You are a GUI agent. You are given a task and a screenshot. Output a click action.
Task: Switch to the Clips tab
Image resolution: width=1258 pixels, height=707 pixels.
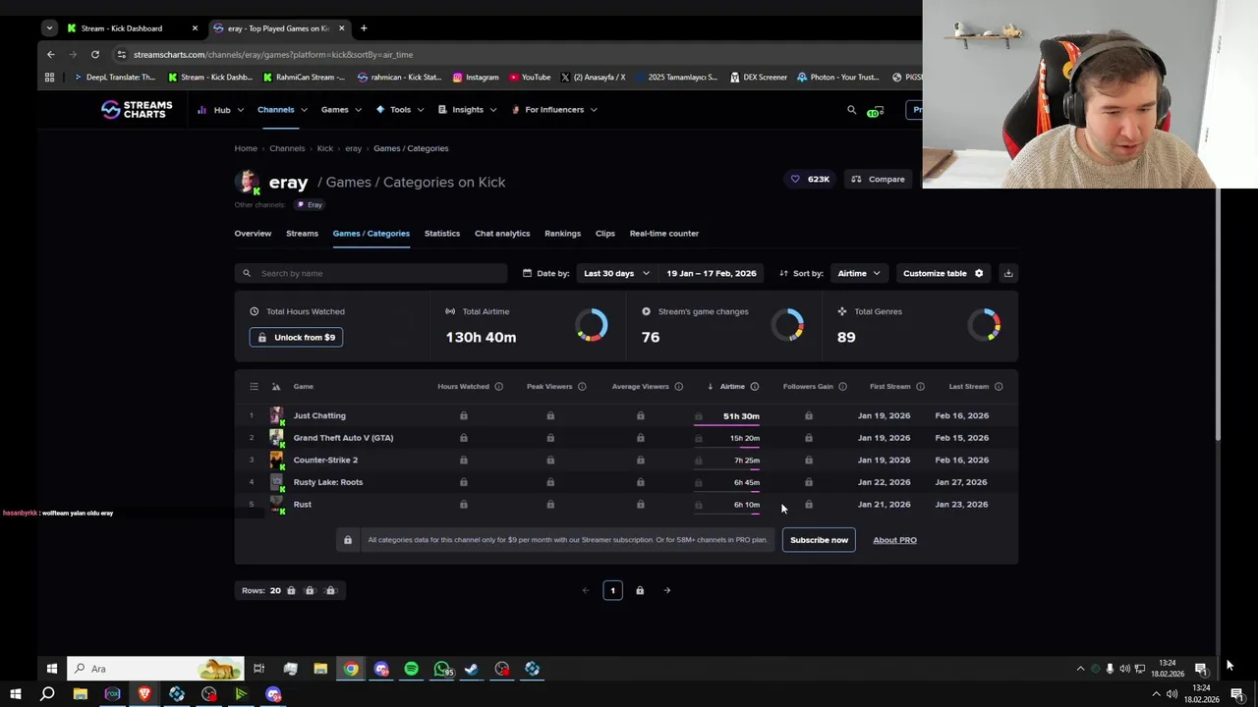[x=605, y=234]
